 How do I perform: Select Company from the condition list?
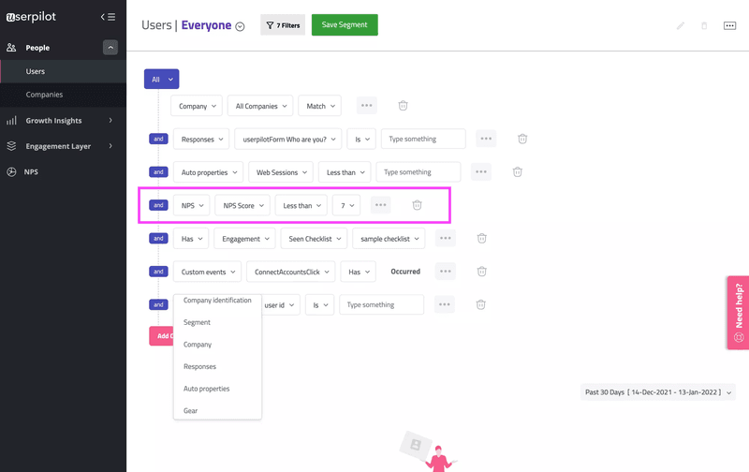pos(198,345)
